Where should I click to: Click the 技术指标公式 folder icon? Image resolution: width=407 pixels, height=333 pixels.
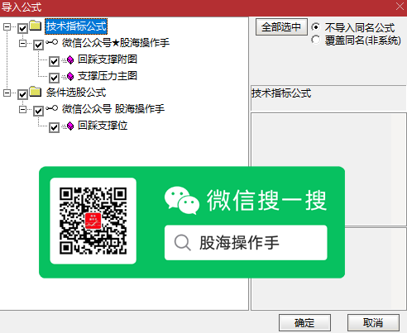[x=36, y=26]
